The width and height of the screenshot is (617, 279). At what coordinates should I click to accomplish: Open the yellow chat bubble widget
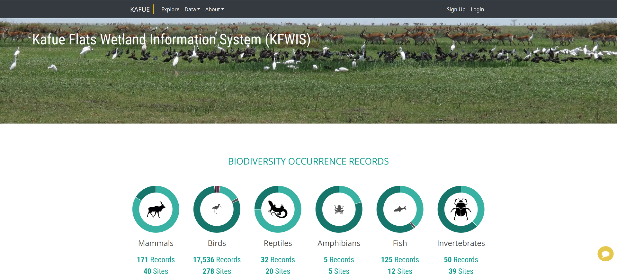605,254
